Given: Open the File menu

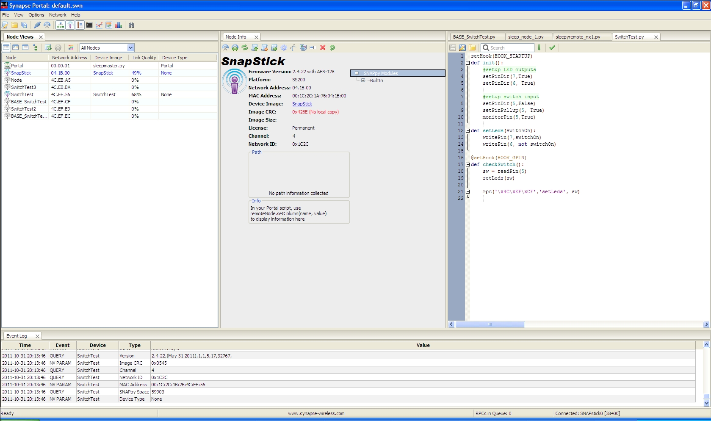Looking at the screenshot, I should 6,15.
